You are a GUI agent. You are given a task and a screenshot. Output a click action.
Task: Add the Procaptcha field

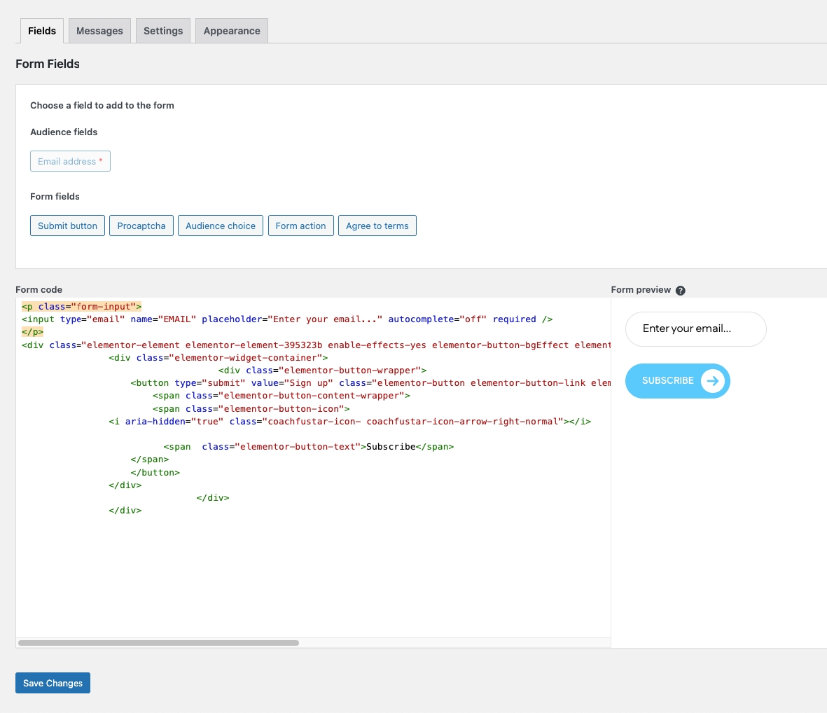(x=141, y=226)
